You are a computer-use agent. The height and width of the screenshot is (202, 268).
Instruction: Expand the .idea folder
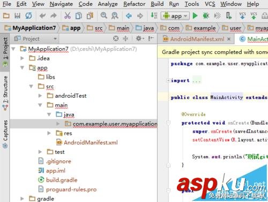point(22,58)
